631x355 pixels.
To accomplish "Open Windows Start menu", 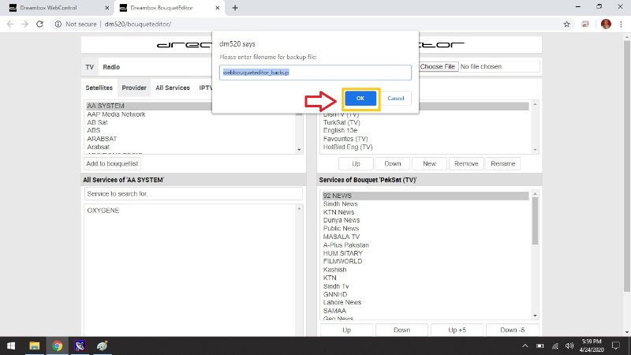I will click(x=11, y=346).
